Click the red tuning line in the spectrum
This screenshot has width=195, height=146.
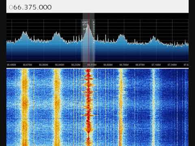tap(89, 41)
